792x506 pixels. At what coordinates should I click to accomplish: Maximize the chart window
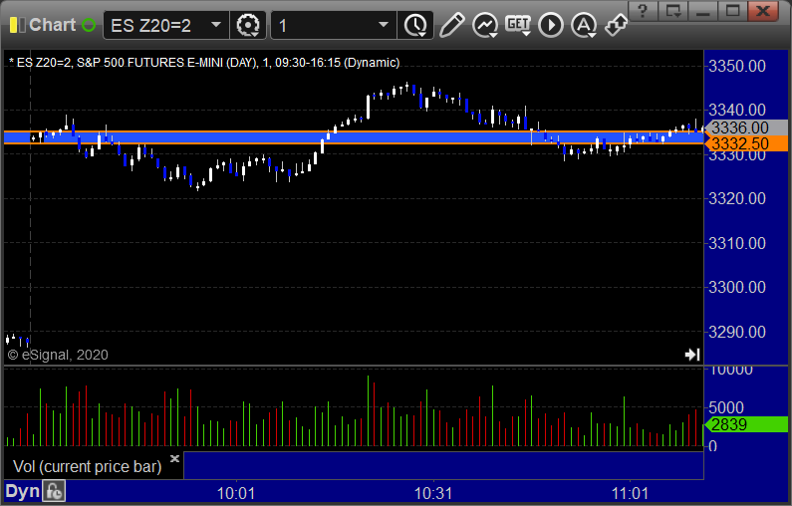(733, 11)
